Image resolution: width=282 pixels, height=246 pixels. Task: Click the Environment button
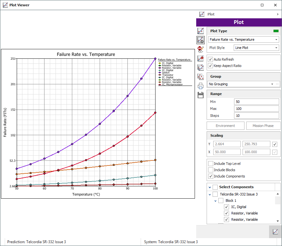click(x=225, y=126)
